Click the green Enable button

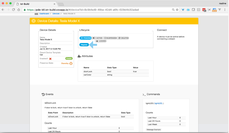[69, 59]
